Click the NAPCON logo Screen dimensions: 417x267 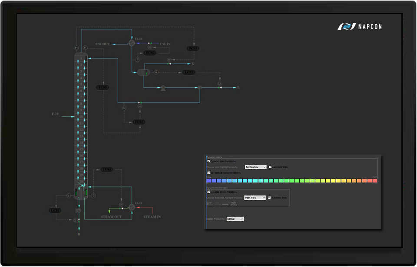(x=360, y=26)
